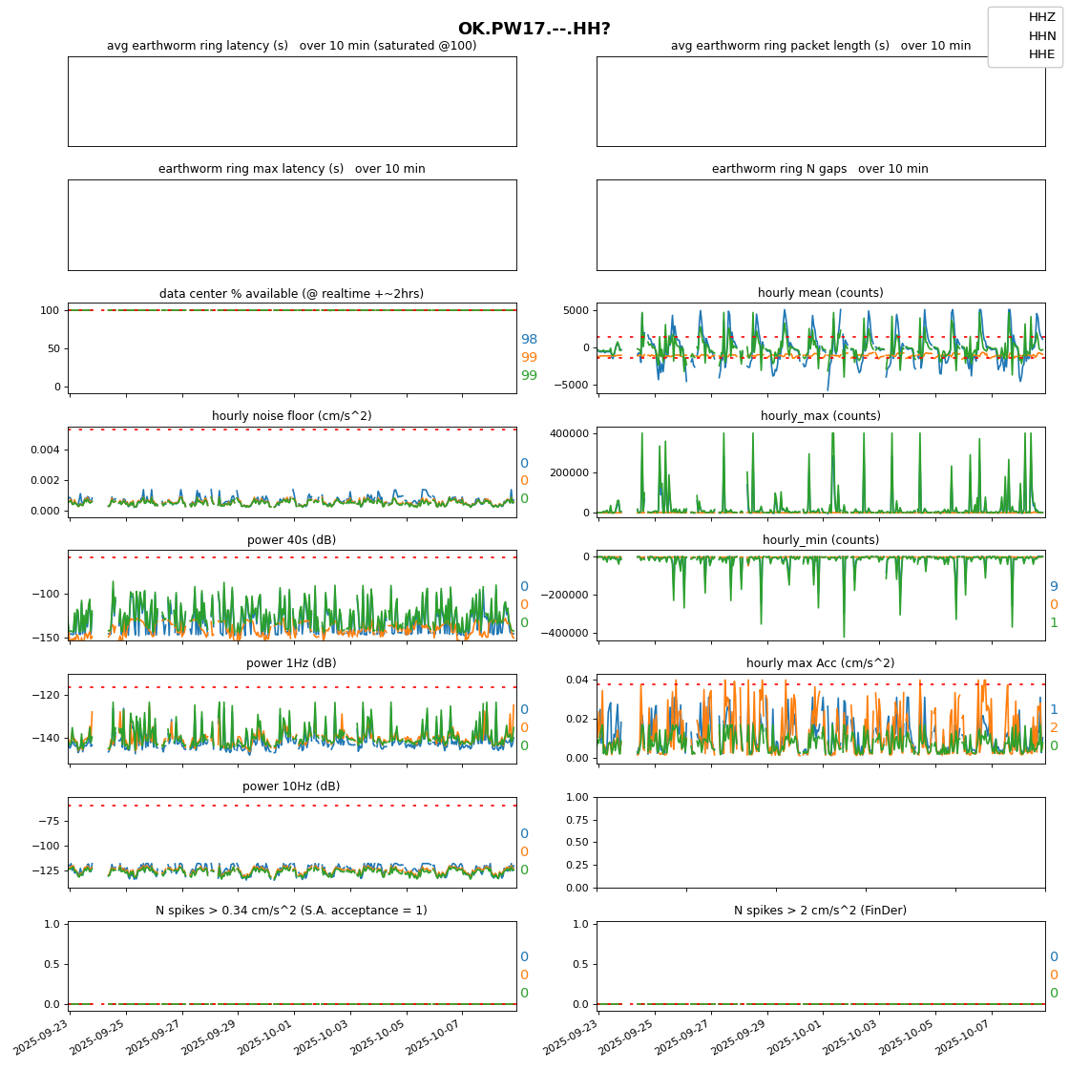The image size is (1069, 1069).
Task: Click the 'power 10Hz (dB)' plot title
Action: coord(291,786)
